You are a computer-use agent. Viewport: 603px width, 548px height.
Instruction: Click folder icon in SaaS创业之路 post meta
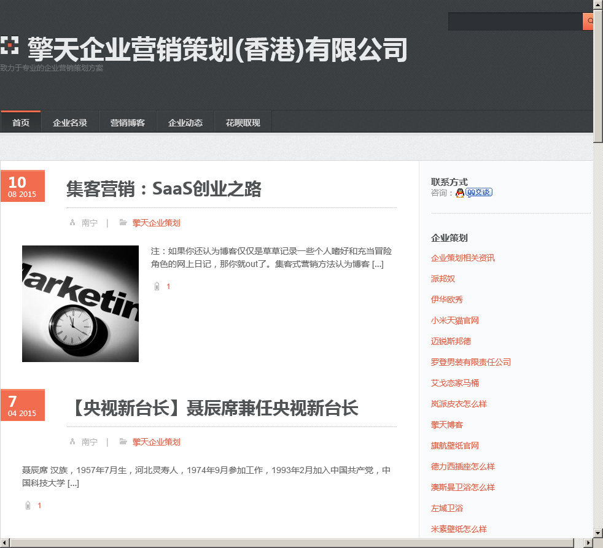coord(123,222)
